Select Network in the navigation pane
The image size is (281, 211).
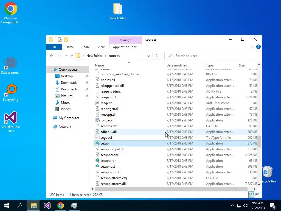(x=65, y=127)
